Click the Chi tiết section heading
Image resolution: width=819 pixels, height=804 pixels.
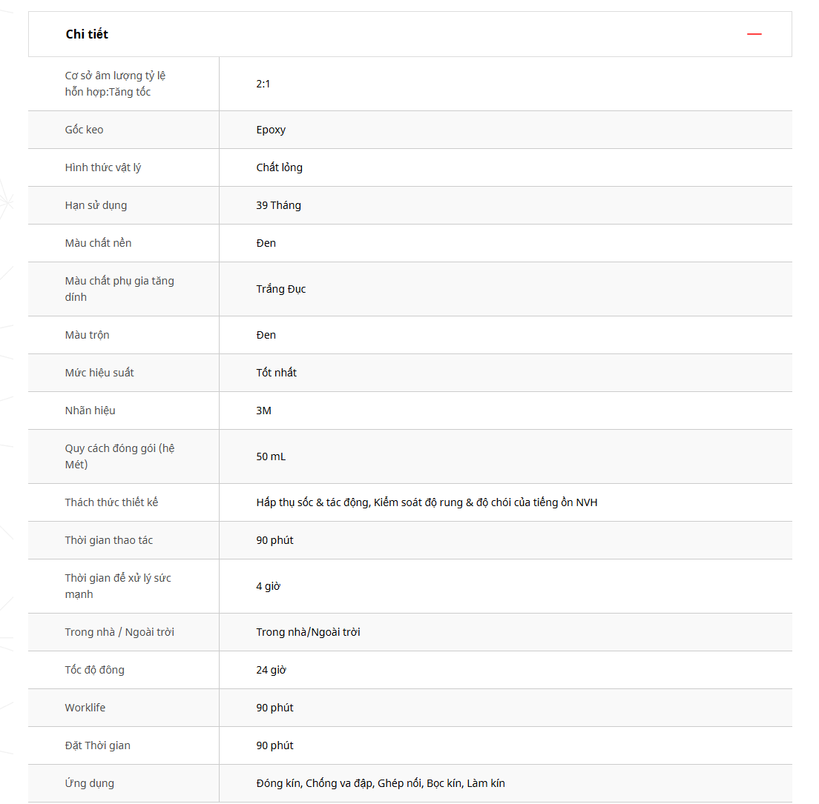point(87,34)
